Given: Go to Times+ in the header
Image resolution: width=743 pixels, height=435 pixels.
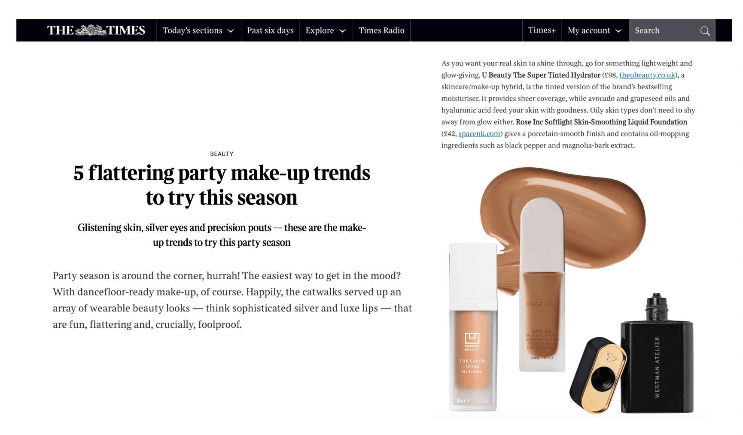Looking at the screenshot, I should click(x=542, y=30).
